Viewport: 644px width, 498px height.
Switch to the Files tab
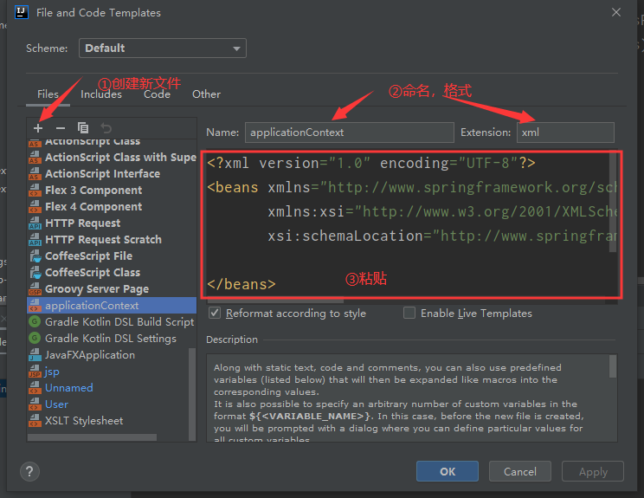(x=48, y=94)
